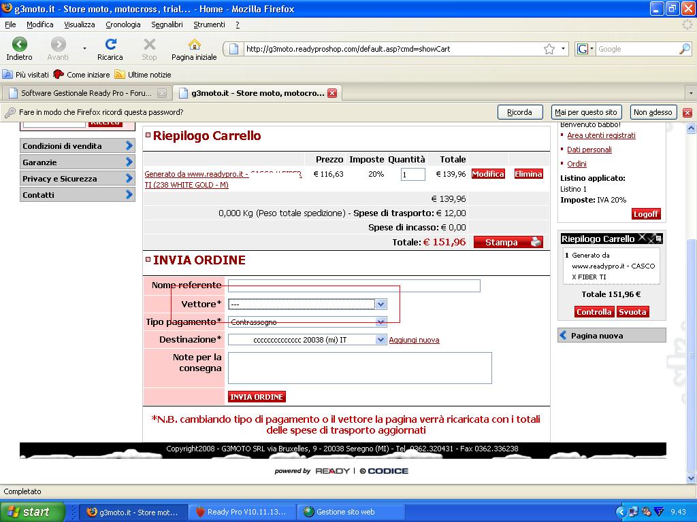Open Ultime notizie feed bookmark

coord(143,75)
